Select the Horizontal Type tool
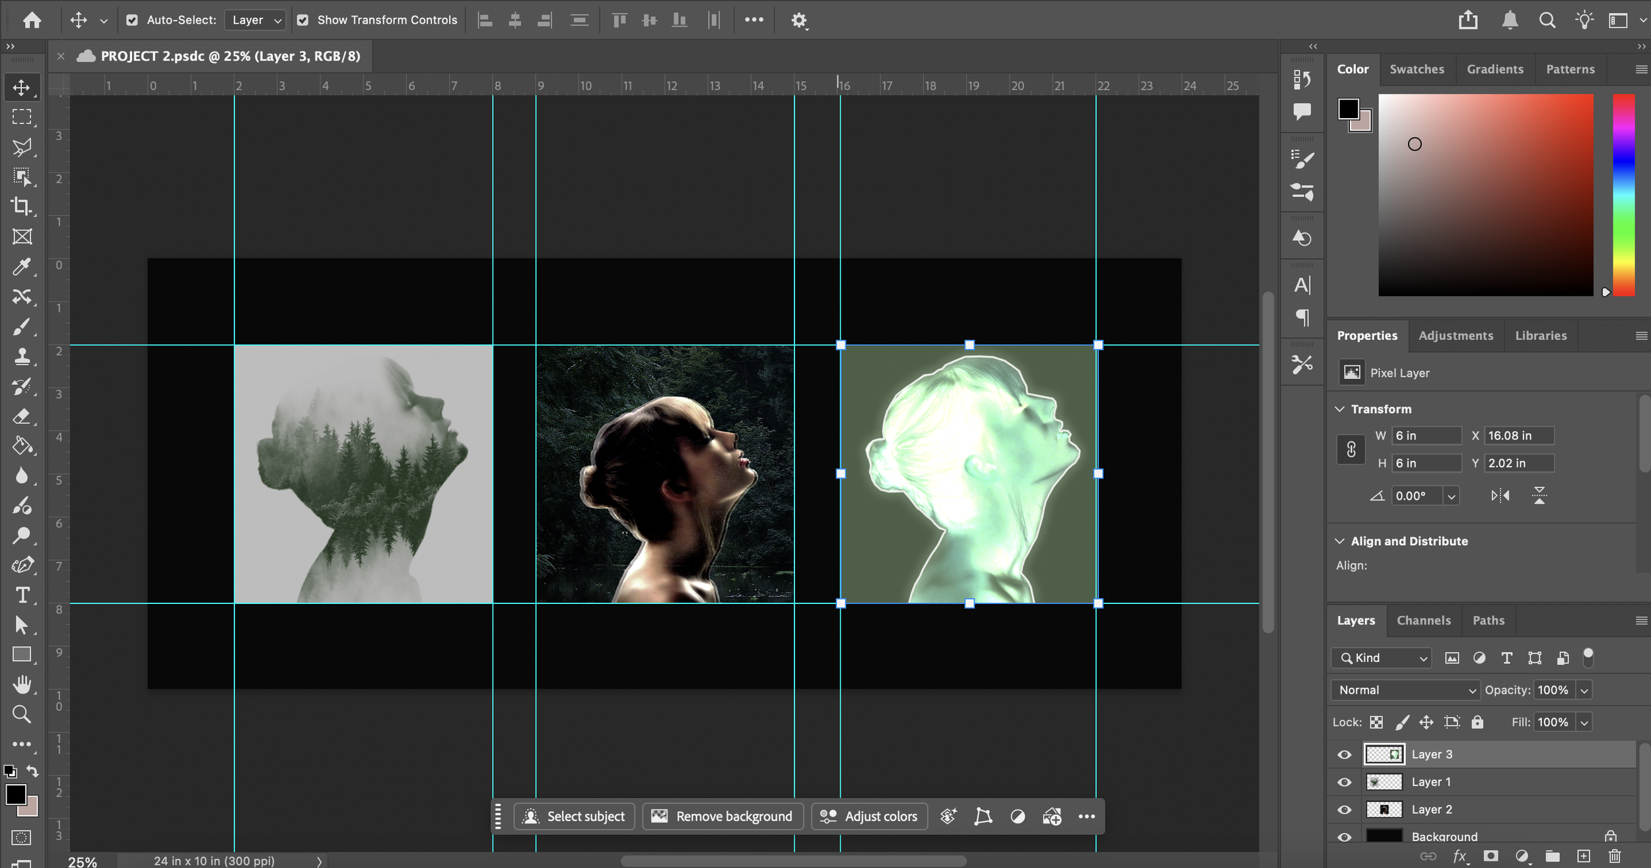Screen dimensions: 1651x868 coord(22,595)
